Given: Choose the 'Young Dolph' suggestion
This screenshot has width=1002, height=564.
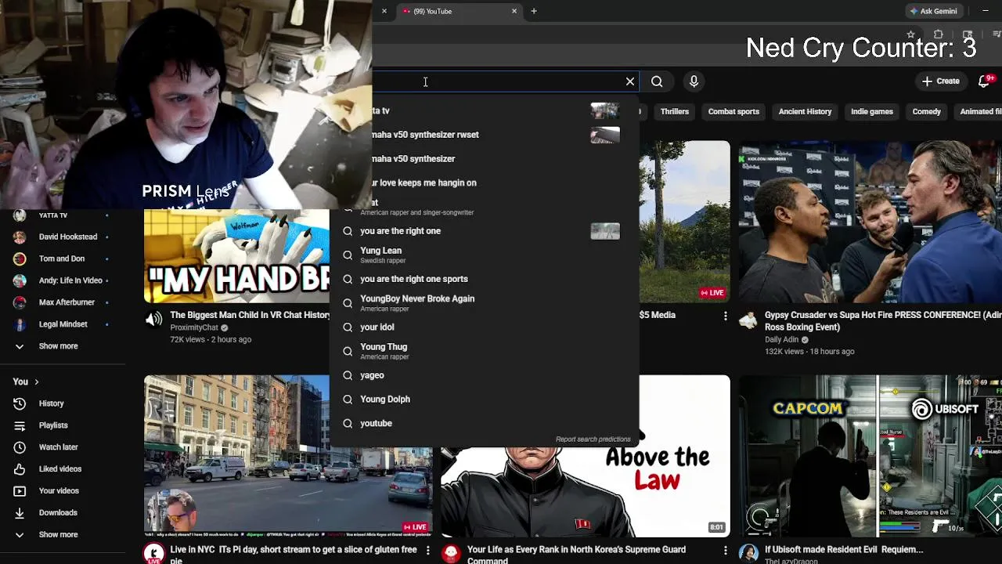Looking at the screenshot, I should point(483,399).
